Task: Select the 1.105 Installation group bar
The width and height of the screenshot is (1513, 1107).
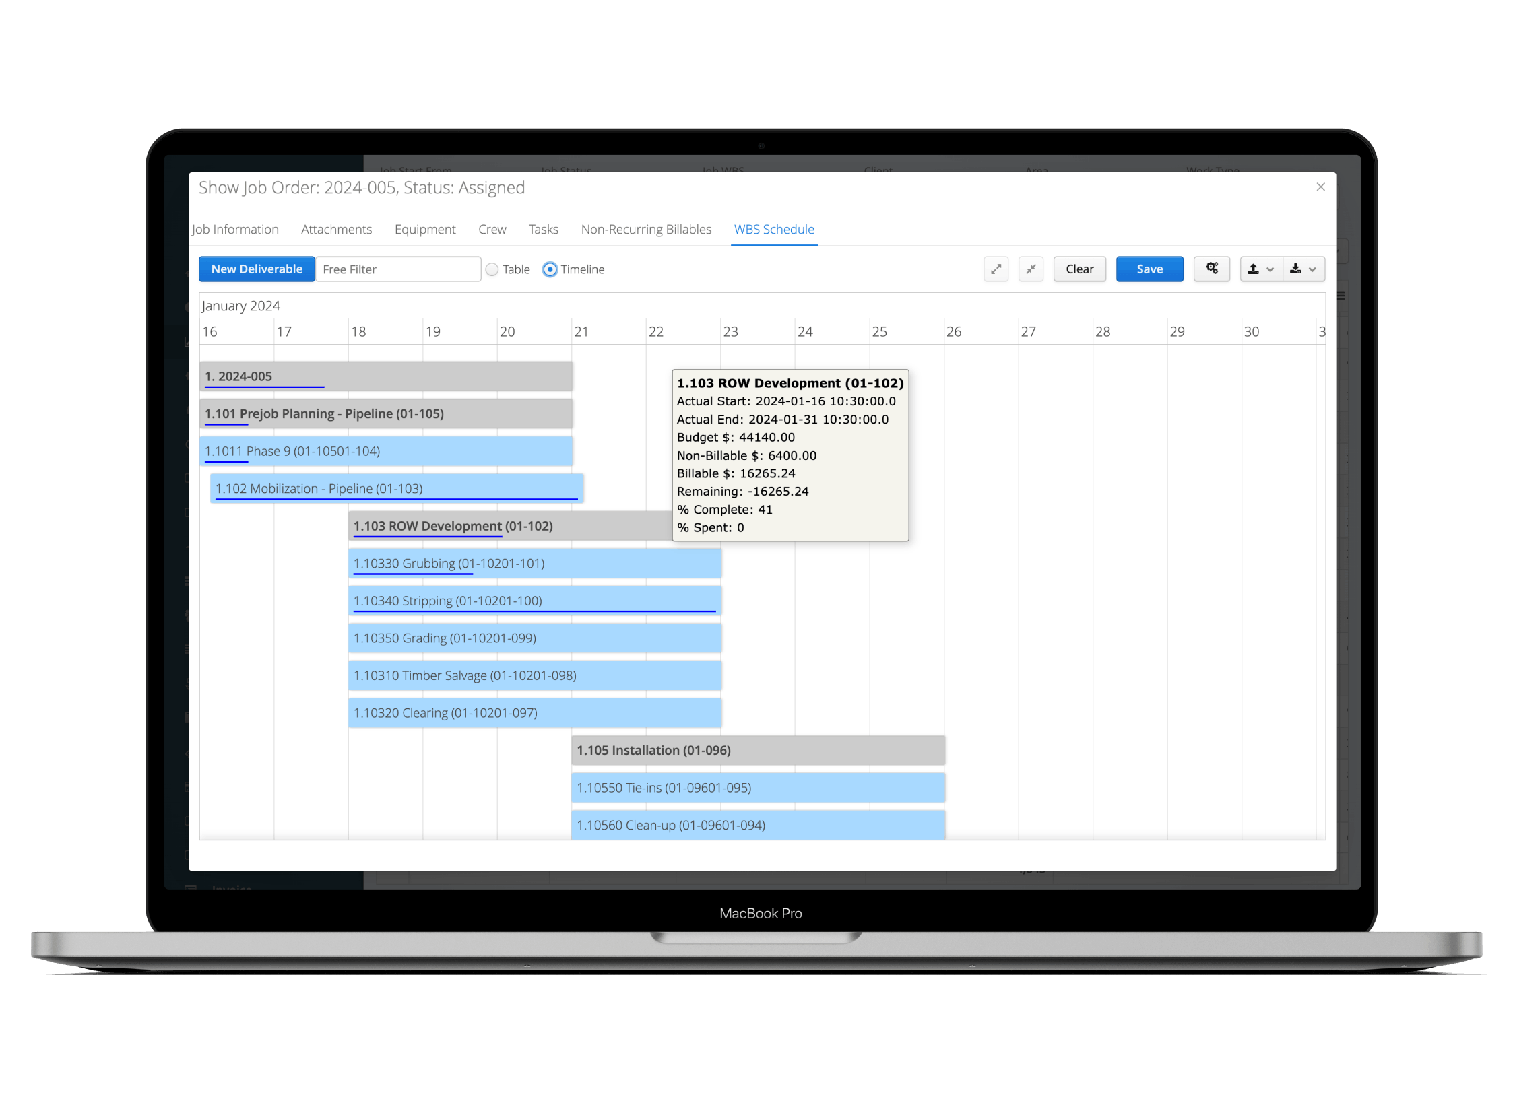Action: tap(757, 750)
